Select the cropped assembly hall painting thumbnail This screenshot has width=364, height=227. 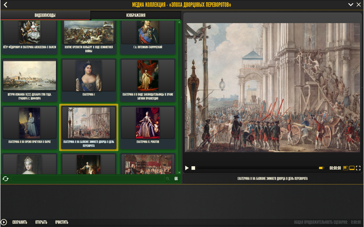tap(148, 164)
